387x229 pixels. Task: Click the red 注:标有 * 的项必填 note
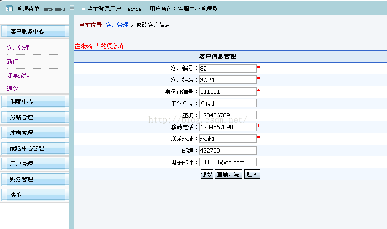click(x=99, y=46)
